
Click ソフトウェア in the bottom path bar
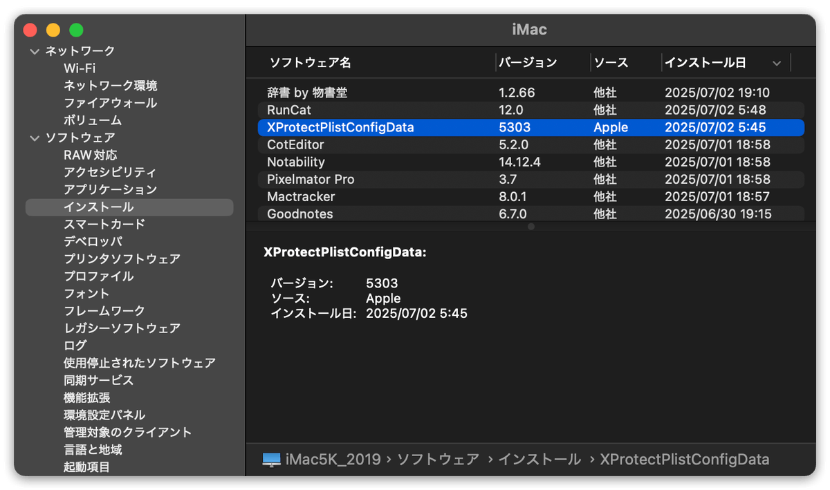[439, 460]
